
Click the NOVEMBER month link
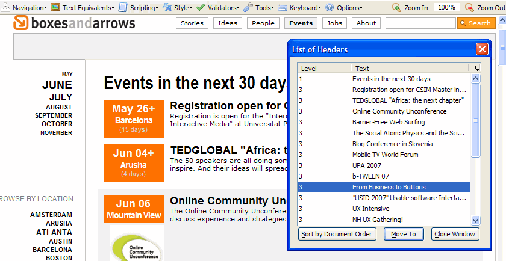coord(56,133)
